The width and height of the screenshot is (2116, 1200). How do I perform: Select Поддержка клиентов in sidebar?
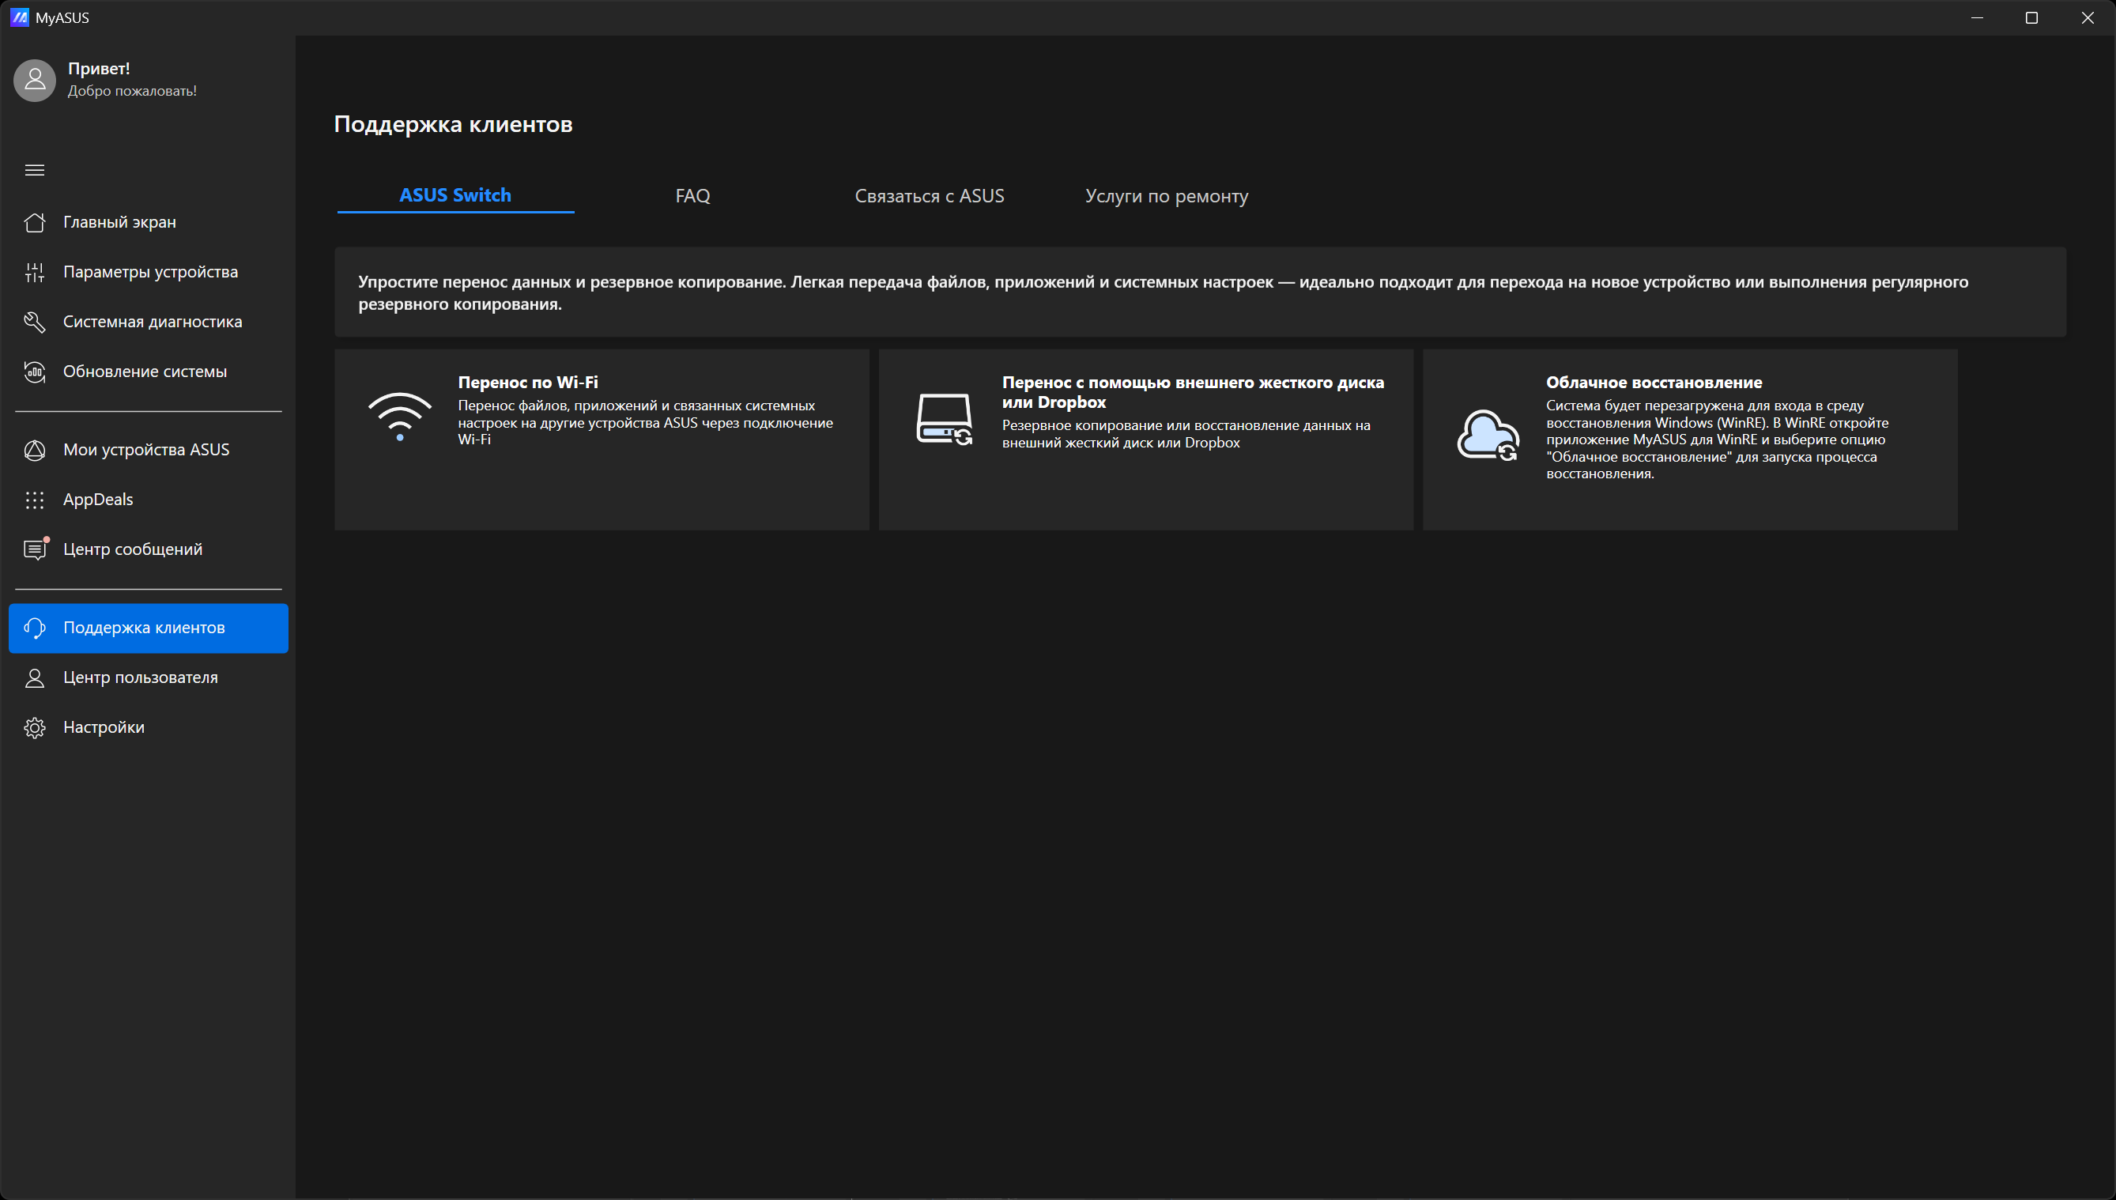tap(149, 628)
